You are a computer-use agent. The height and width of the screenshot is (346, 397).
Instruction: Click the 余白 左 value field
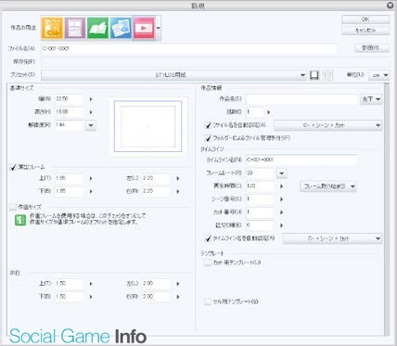pos(157,283)
